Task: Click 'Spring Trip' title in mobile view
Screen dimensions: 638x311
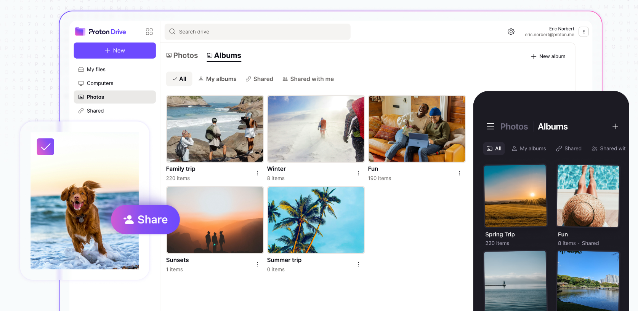Action: (x=500, y=234)
